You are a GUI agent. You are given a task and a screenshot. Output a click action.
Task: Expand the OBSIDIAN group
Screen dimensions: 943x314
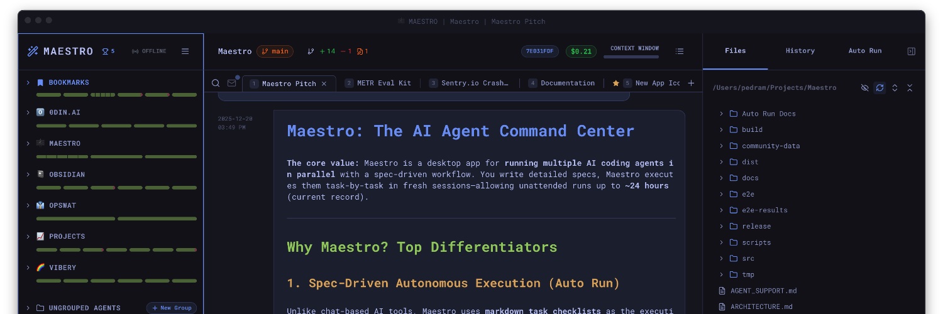point(28,174)
